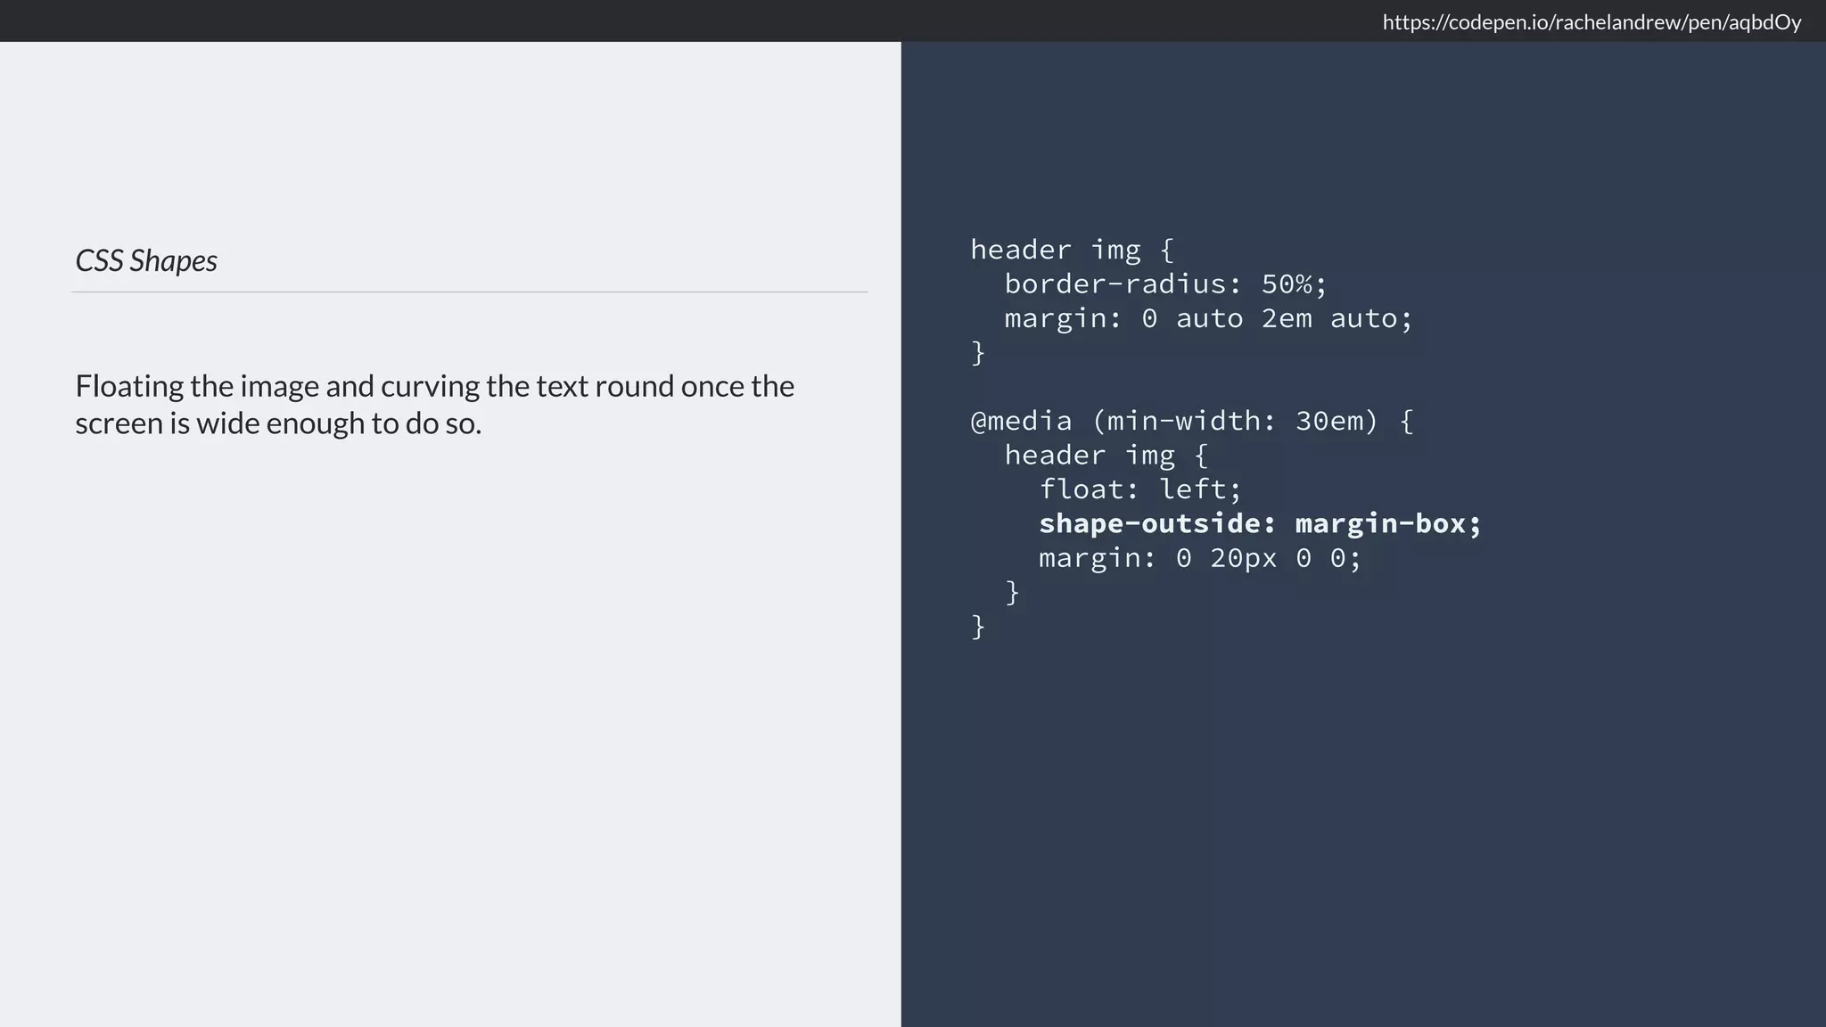The image size is (1826, 1027).
Task: Click the horizontal divider under CSS Shapes
Action: tap(470, 292)
